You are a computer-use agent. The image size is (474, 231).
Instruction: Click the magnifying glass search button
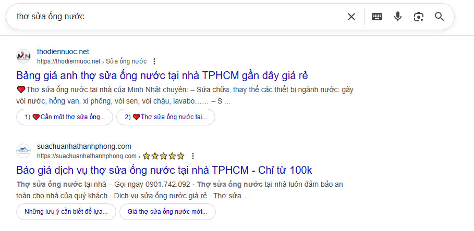tap(439, 17)
